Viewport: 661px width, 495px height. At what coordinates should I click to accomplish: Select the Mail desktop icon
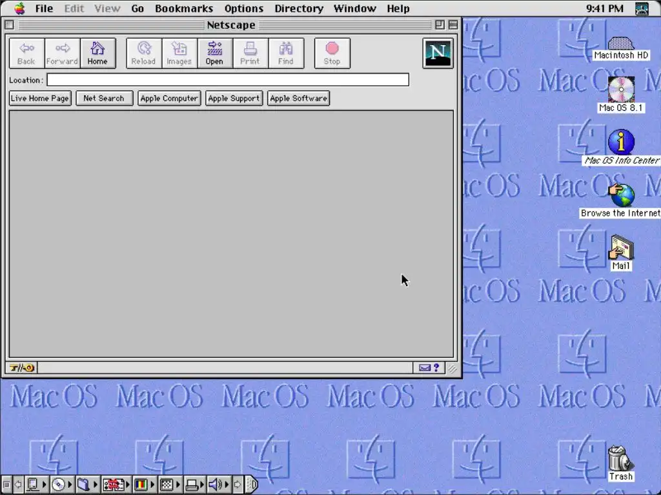621,253
